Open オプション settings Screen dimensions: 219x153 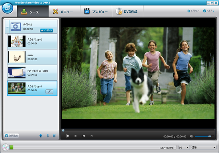point(193,11)
